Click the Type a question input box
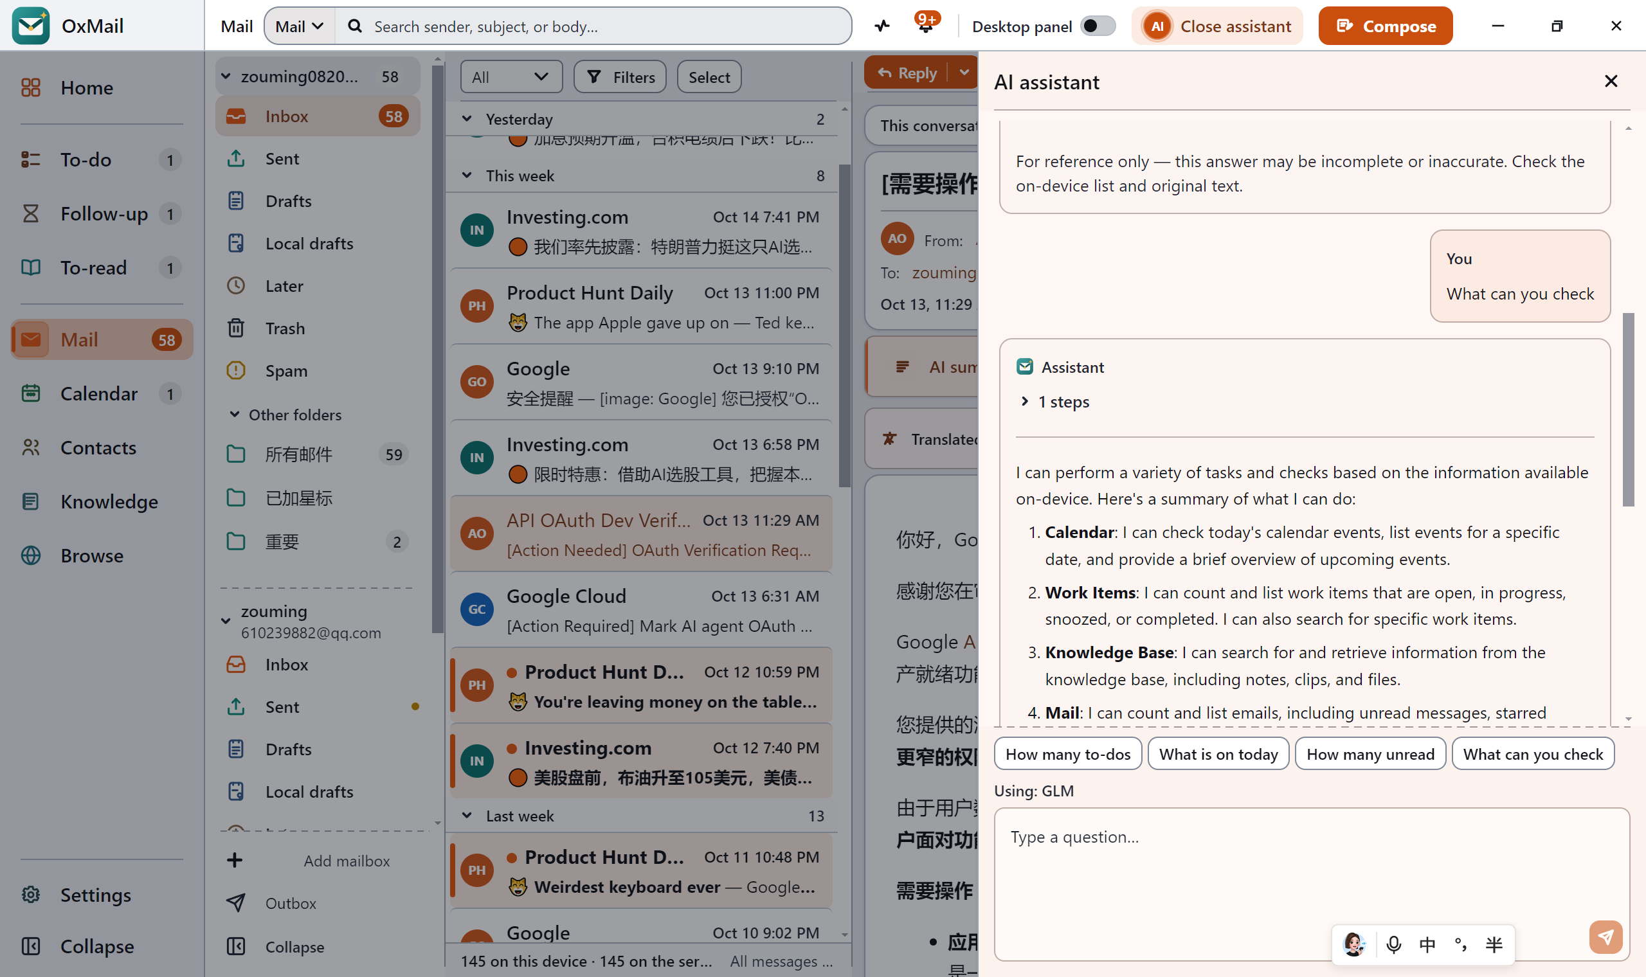1646x977 pixels. tap(1311, 884)
